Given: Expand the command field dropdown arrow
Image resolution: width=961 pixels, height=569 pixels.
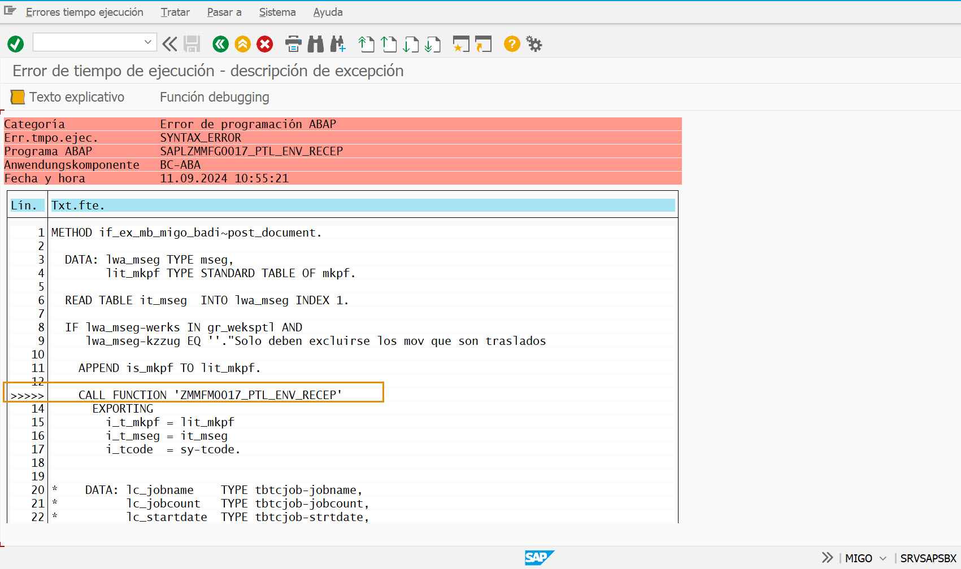Looking at the screenshot, I should (147, 42).
